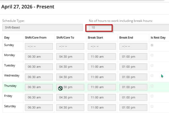Click the Break Start column header

(95, 37)
